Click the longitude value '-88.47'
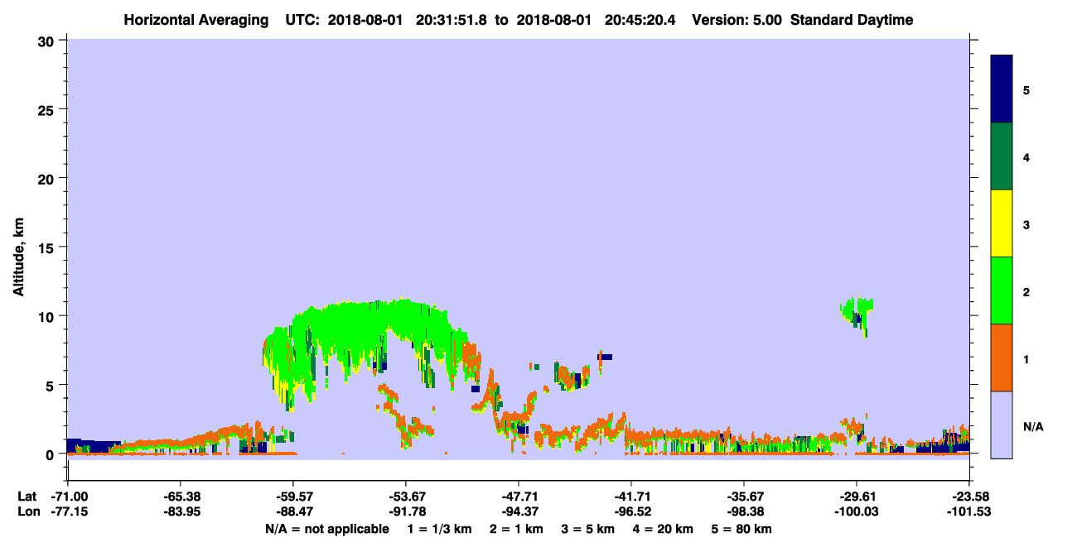The image size is (1077, 552). [x=292, y=511]
